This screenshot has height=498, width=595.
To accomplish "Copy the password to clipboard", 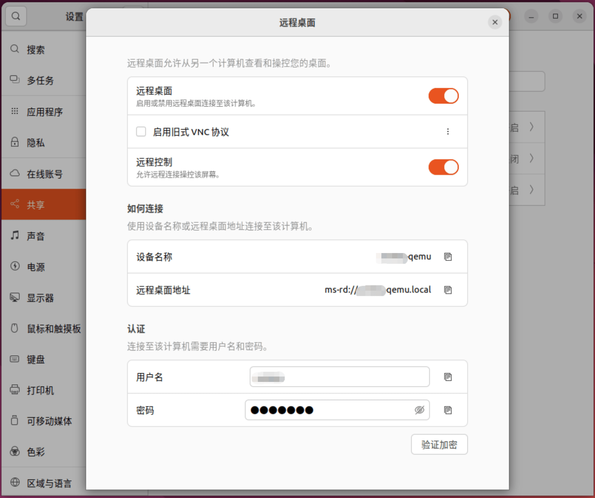I will click(448, 410).
